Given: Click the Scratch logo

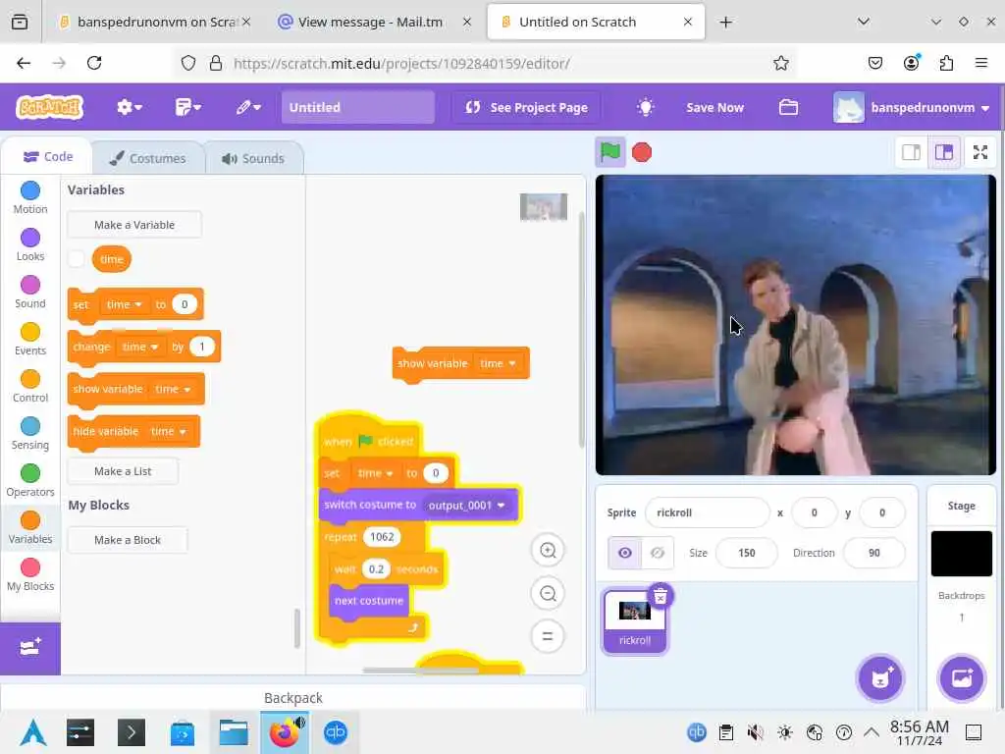Looking at the screenshot, I should (50, 107).
